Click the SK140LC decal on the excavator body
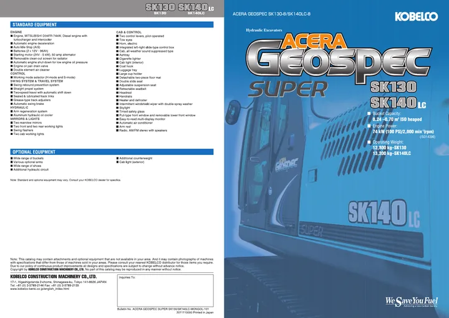 (384, 212)
